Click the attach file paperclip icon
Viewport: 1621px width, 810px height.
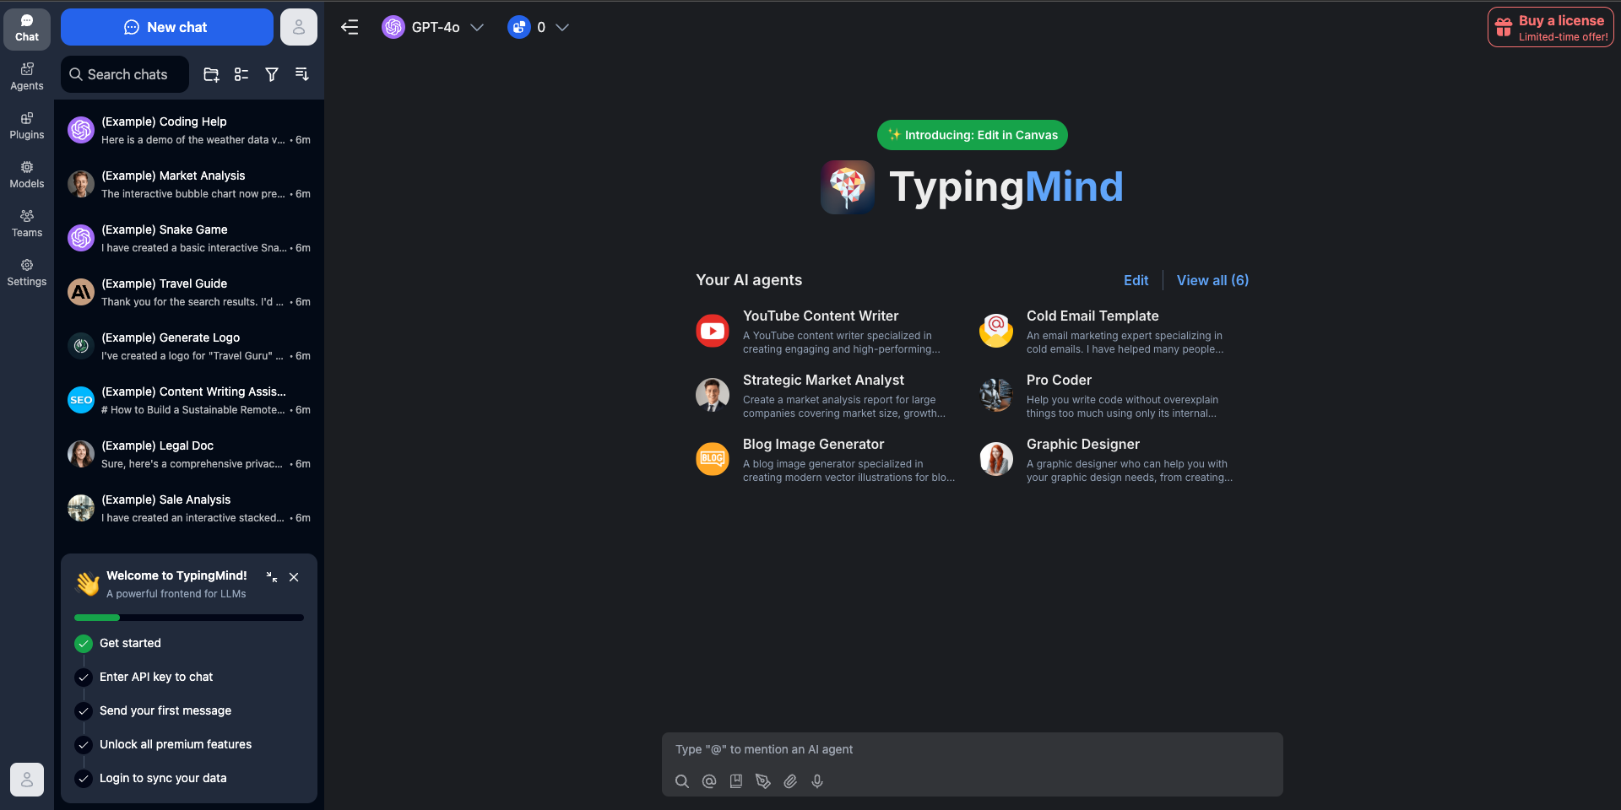point(790,781)
